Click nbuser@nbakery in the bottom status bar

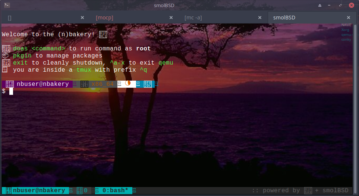coord(39,191)
